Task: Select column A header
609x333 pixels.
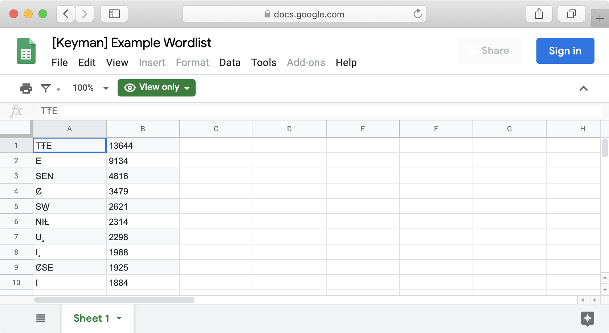Action: pyautogui.click(x=70, y=129)
